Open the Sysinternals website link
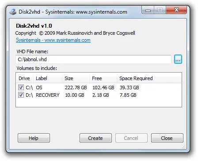198x161 pixels. (x=53, y=40)
